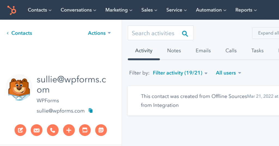
Task: Click the HubSpot sprocket logo
Action: [12, 10]
